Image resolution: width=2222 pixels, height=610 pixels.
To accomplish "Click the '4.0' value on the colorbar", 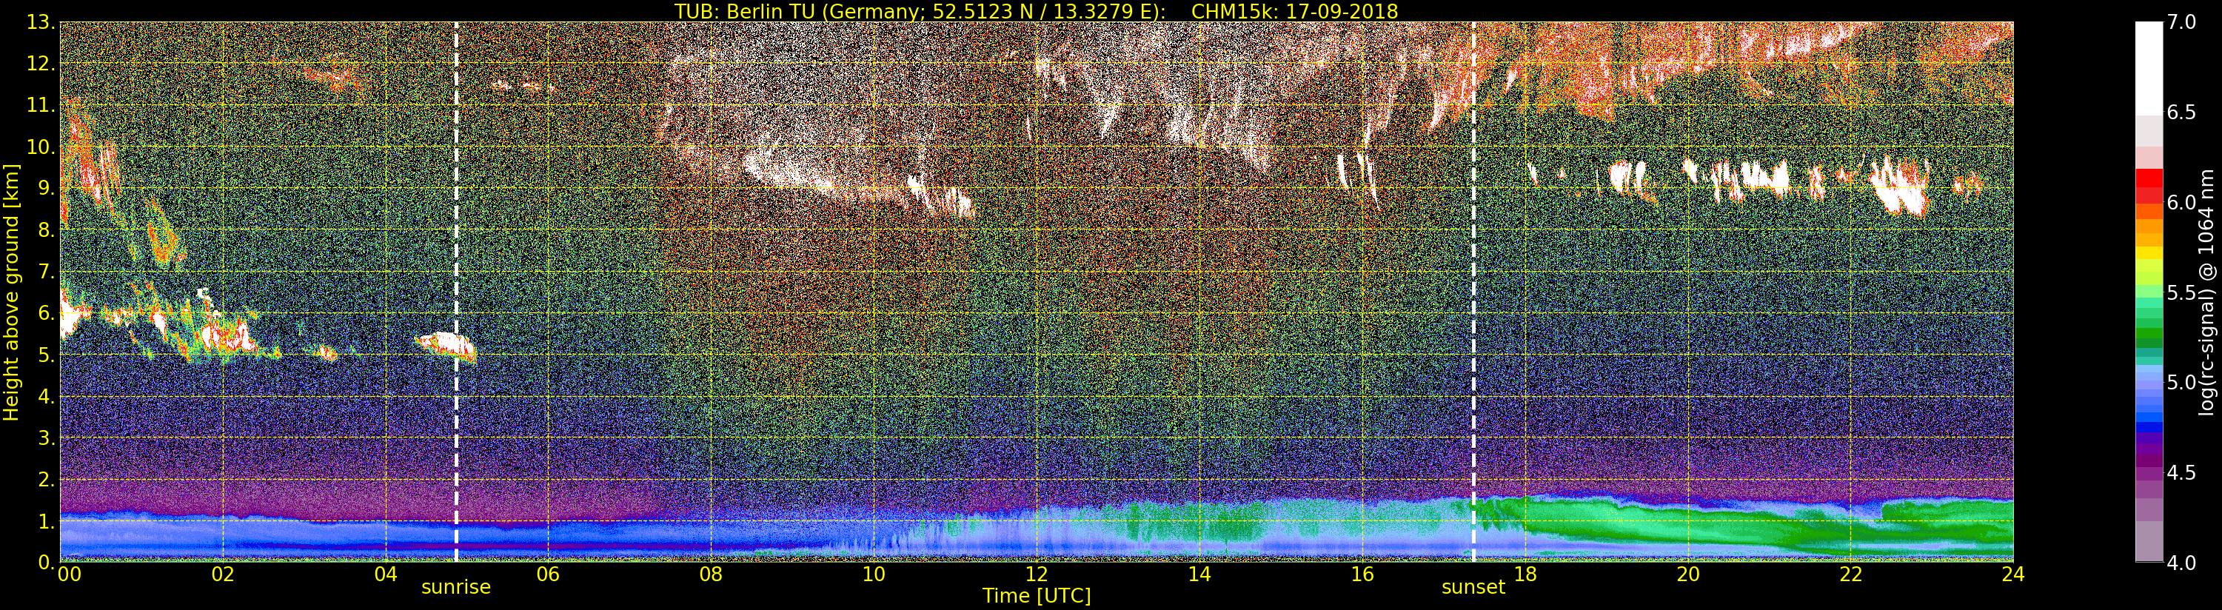I will tap(2181, 563).
